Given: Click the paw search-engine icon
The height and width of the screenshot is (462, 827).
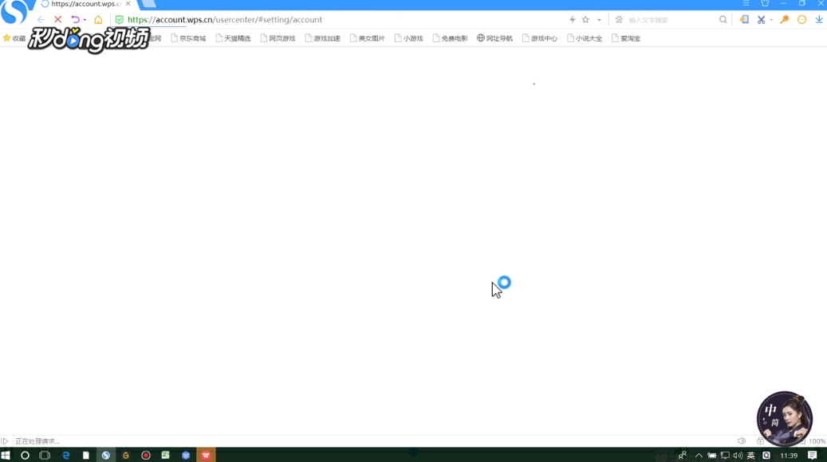Looking at the screenshot, I should 619,19.
